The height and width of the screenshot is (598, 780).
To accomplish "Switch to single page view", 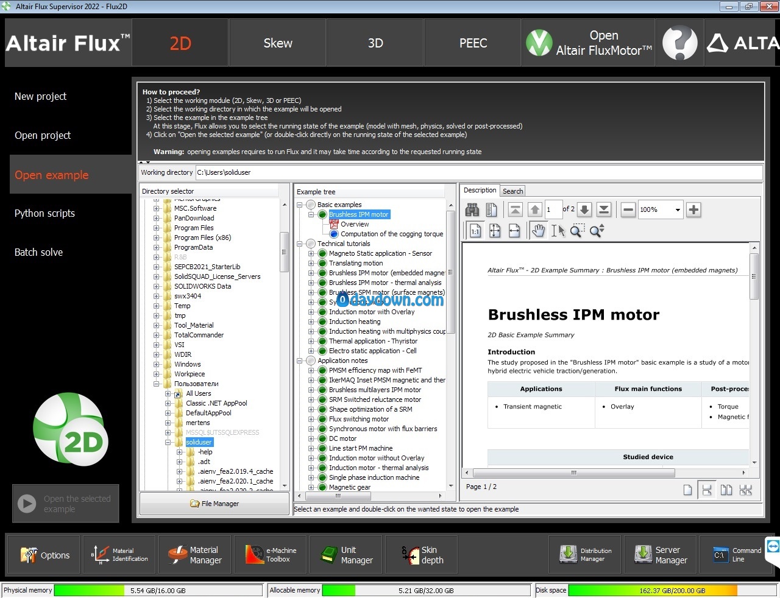I will coord(687,490).
